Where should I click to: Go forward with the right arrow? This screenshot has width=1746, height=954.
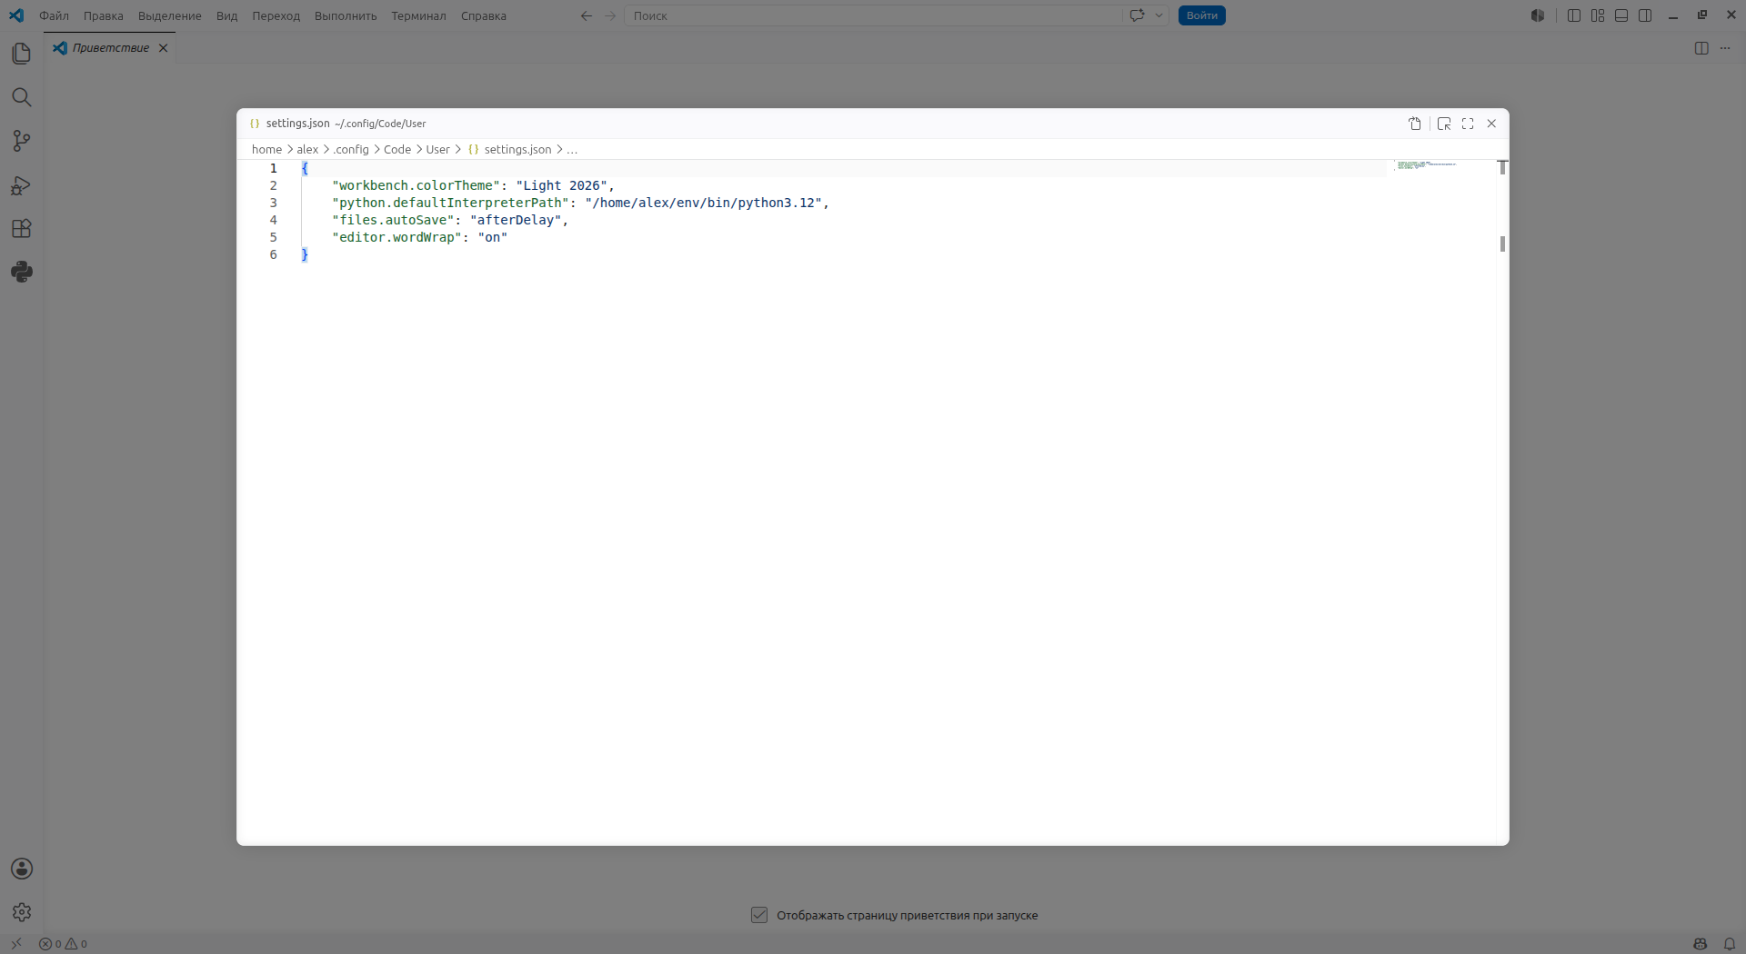point(610,15)
